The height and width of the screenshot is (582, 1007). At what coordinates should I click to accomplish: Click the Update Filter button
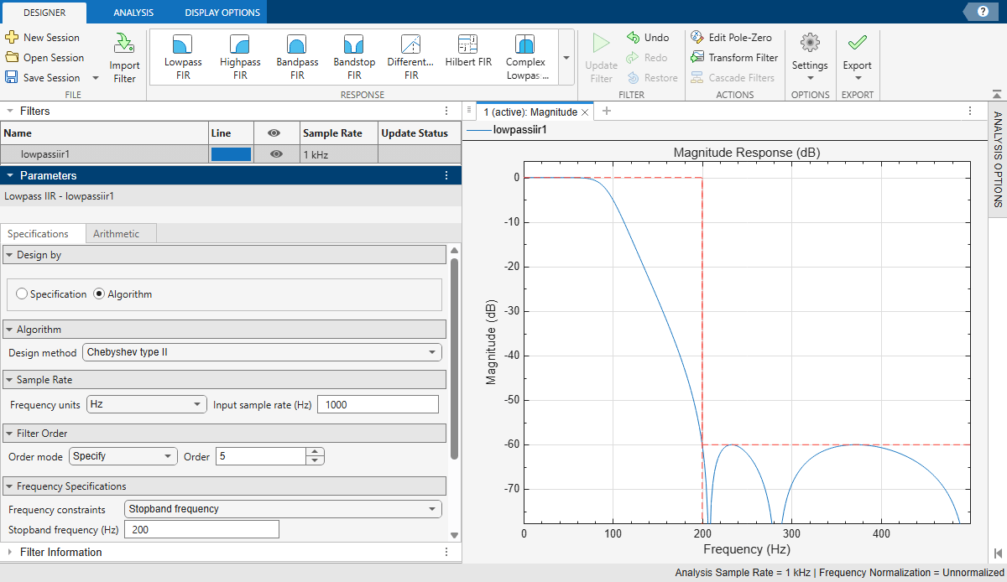601,58
